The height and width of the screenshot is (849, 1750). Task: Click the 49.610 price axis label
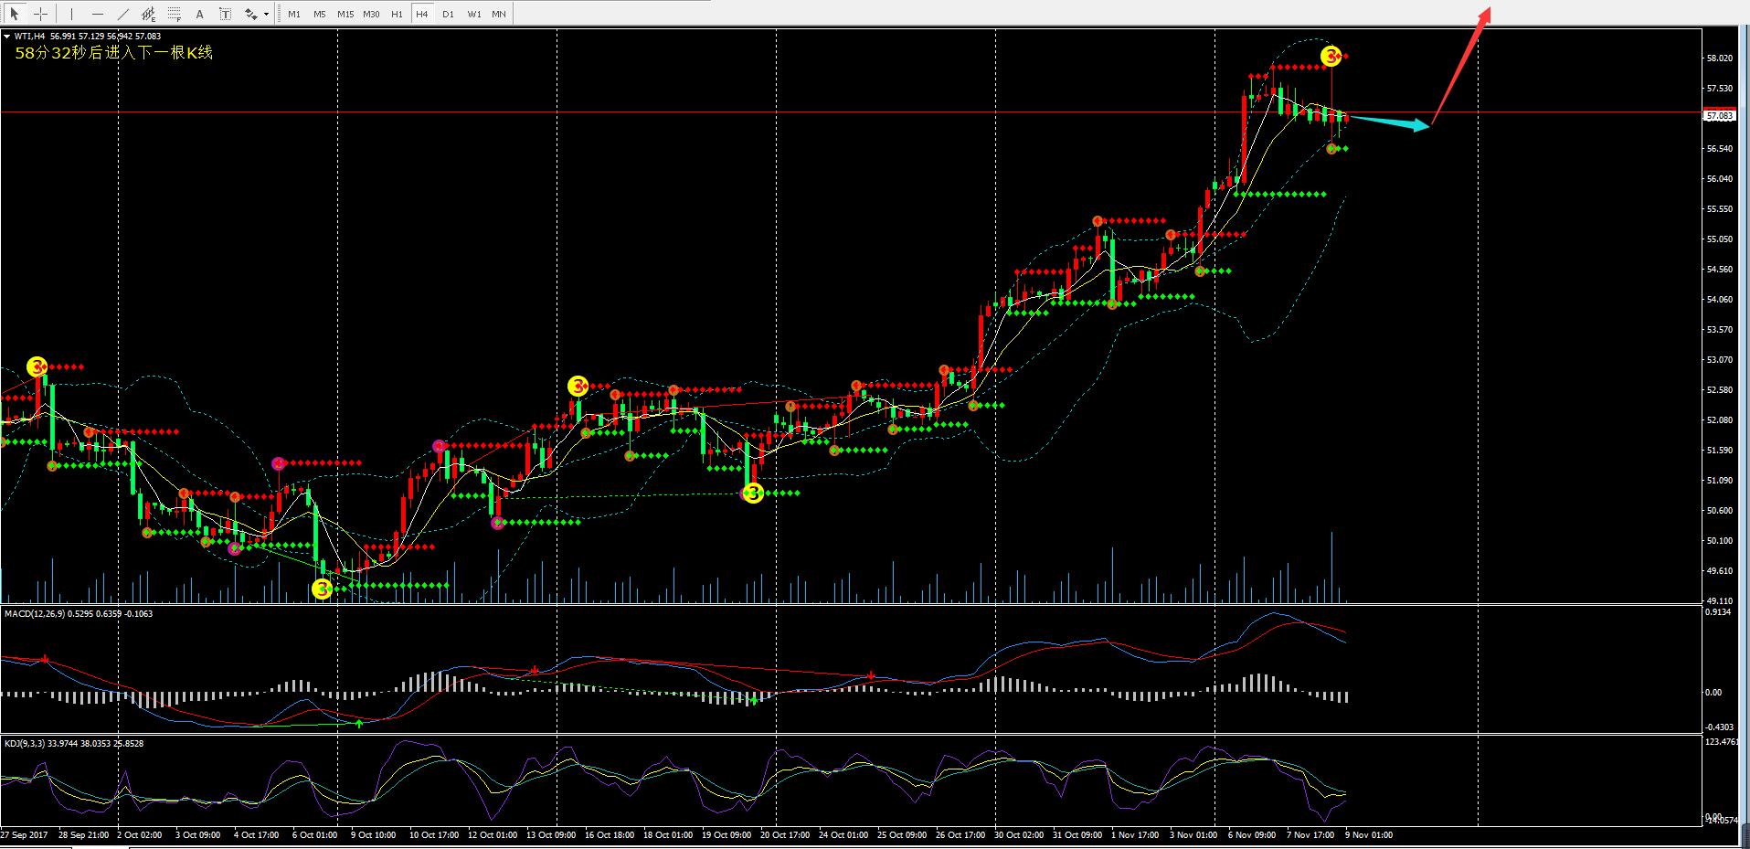pos(1719,571)
